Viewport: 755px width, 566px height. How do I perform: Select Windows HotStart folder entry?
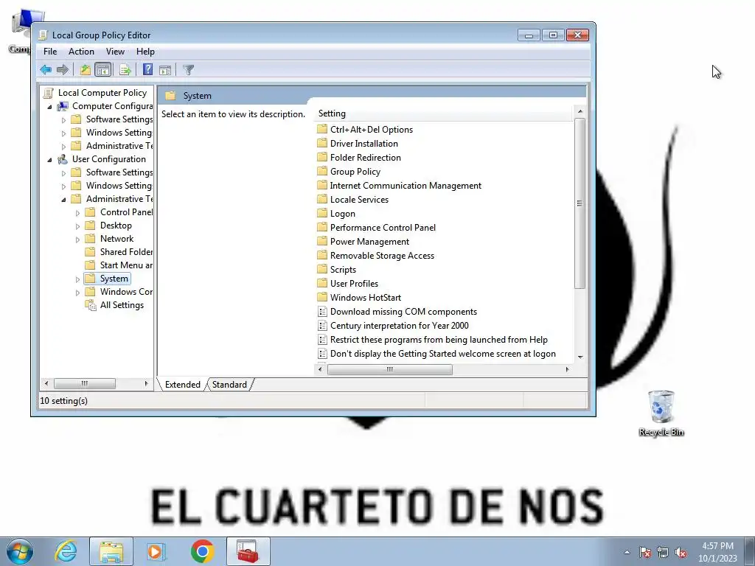366,298
